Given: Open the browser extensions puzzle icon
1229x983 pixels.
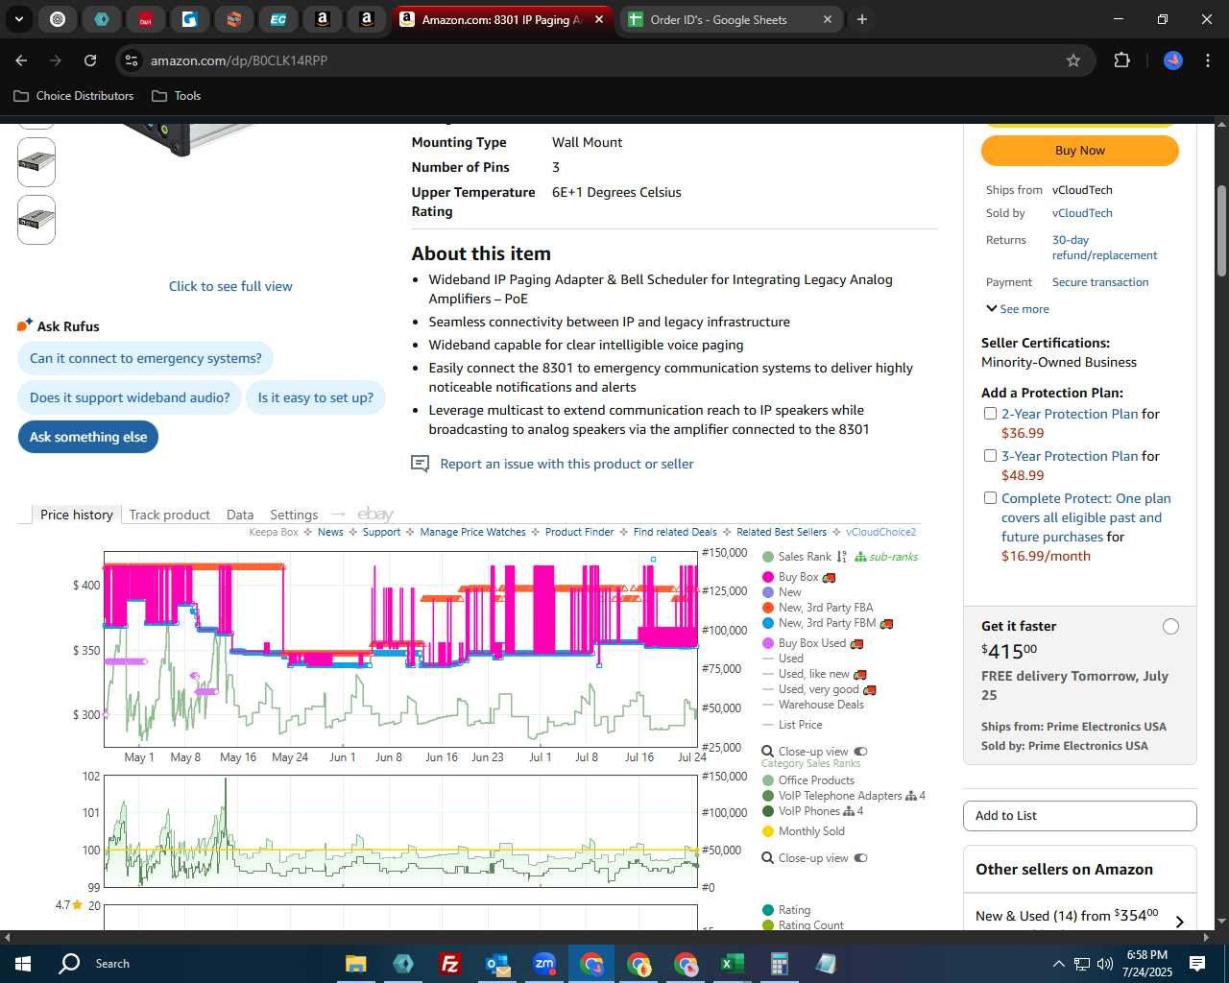Looking at the screenshot, I should [x=1121, y=60].
